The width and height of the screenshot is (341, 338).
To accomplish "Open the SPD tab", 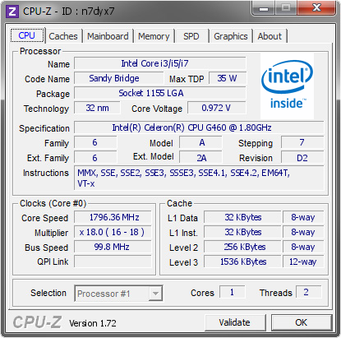I will tap(191, 36).
